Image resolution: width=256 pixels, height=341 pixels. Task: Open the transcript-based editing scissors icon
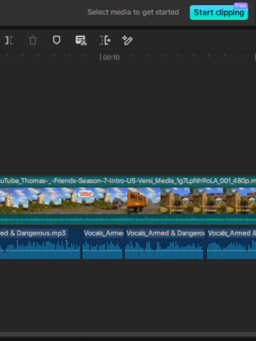point(81,41)
